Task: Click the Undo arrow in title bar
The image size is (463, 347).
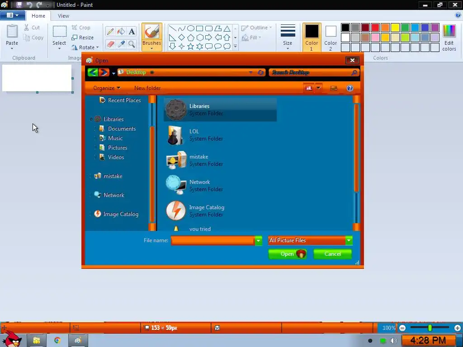Action: 29,5
